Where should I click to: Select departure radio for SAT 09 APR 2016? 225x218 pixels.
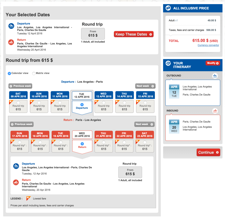(18, 103)
